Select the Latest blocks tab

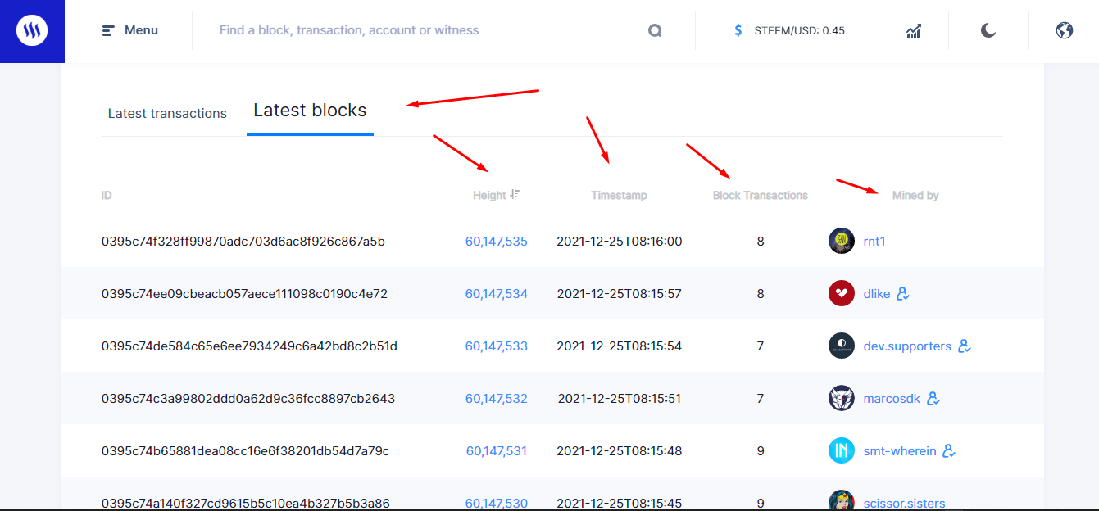tap(310, 110)
